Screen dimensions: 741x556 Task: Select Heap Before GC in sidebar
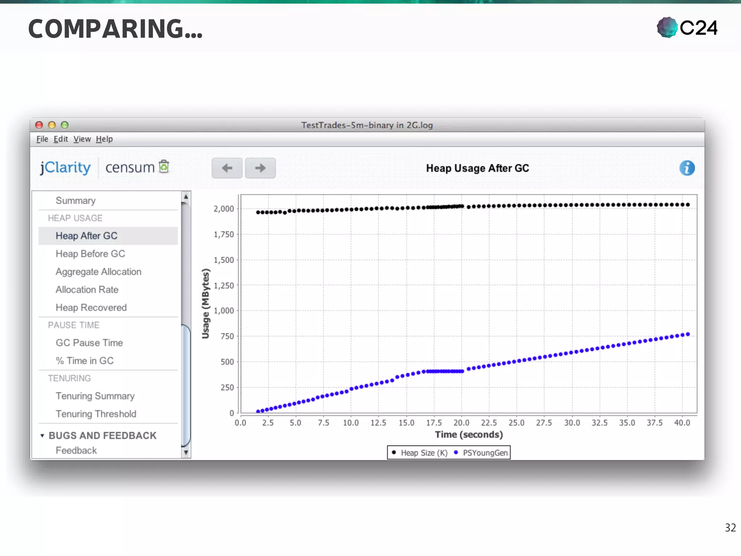click(90, 254)
